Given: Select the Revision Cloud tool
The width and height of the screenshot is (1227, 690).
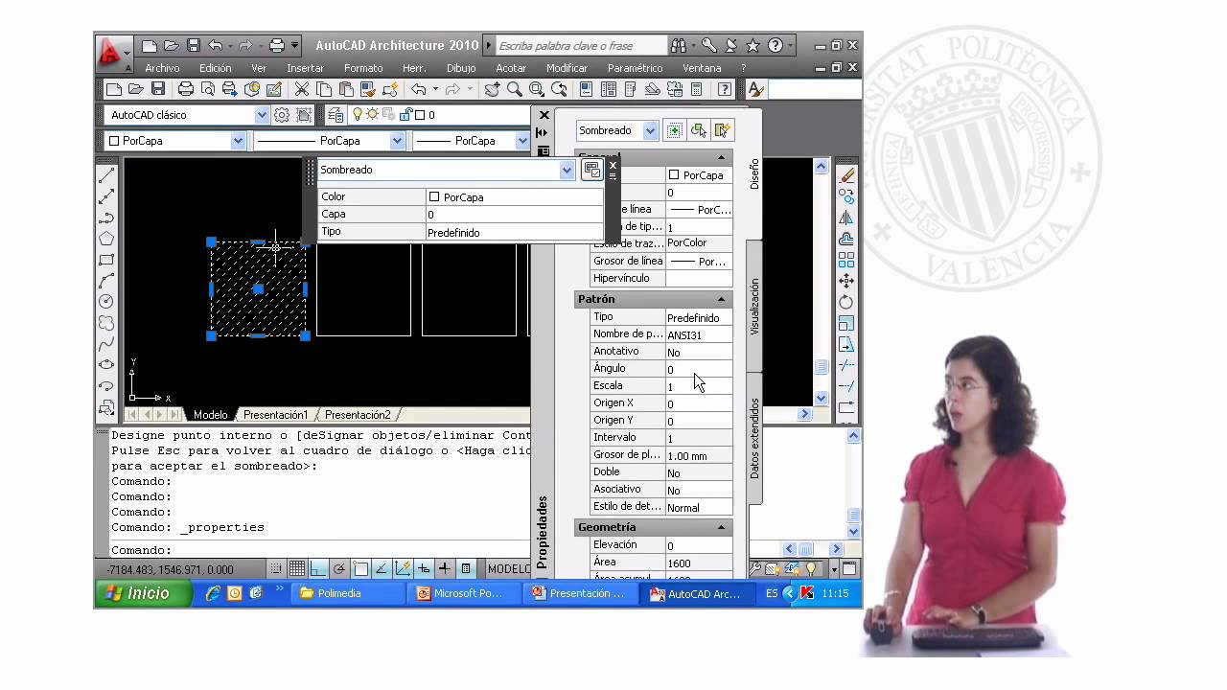Looking at the screenshot, I should coord(106,323).
